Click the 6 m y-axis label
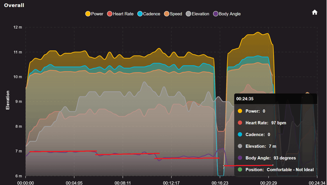The image size is (327, 185). point(19,176)
